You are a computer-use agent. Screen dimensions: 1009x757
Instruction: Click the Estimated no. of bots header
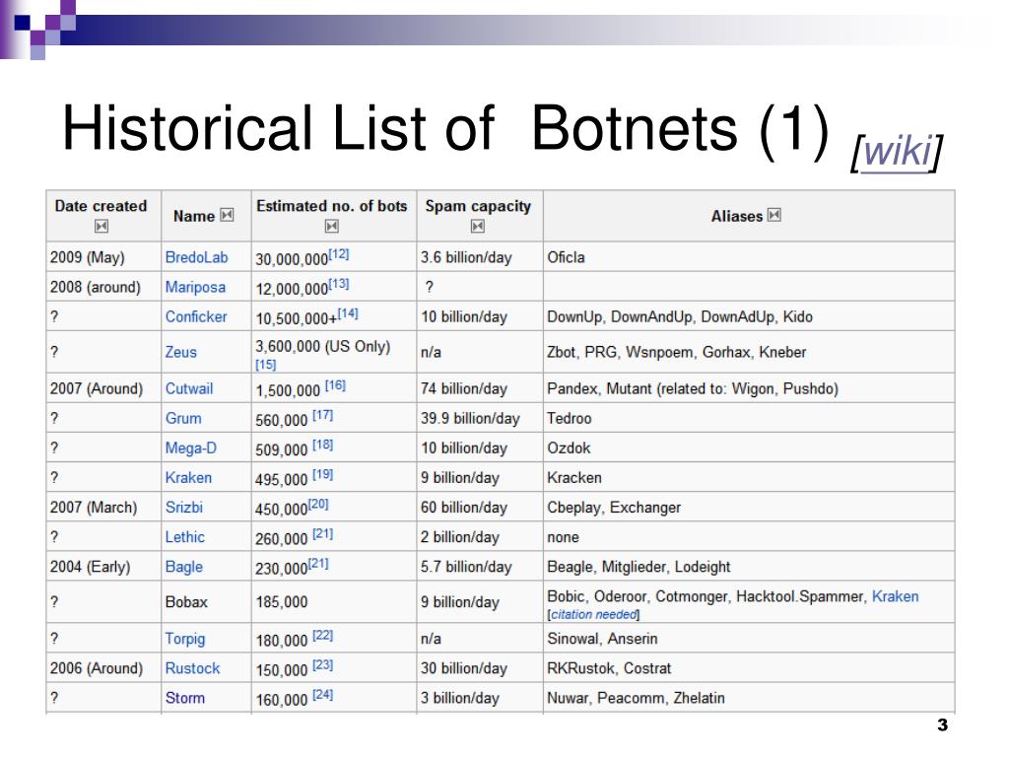coord(332,206)
